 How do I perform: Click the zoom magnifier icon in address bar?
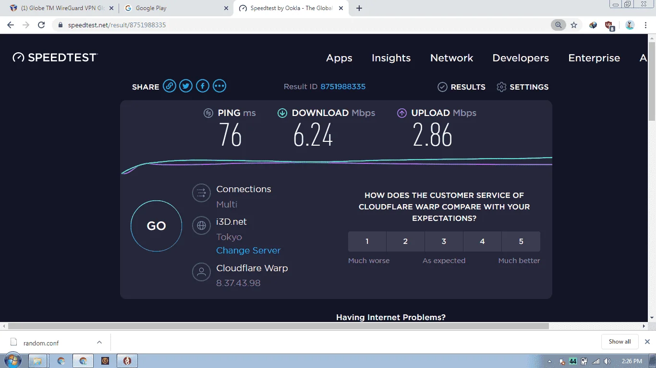(558, 25)
